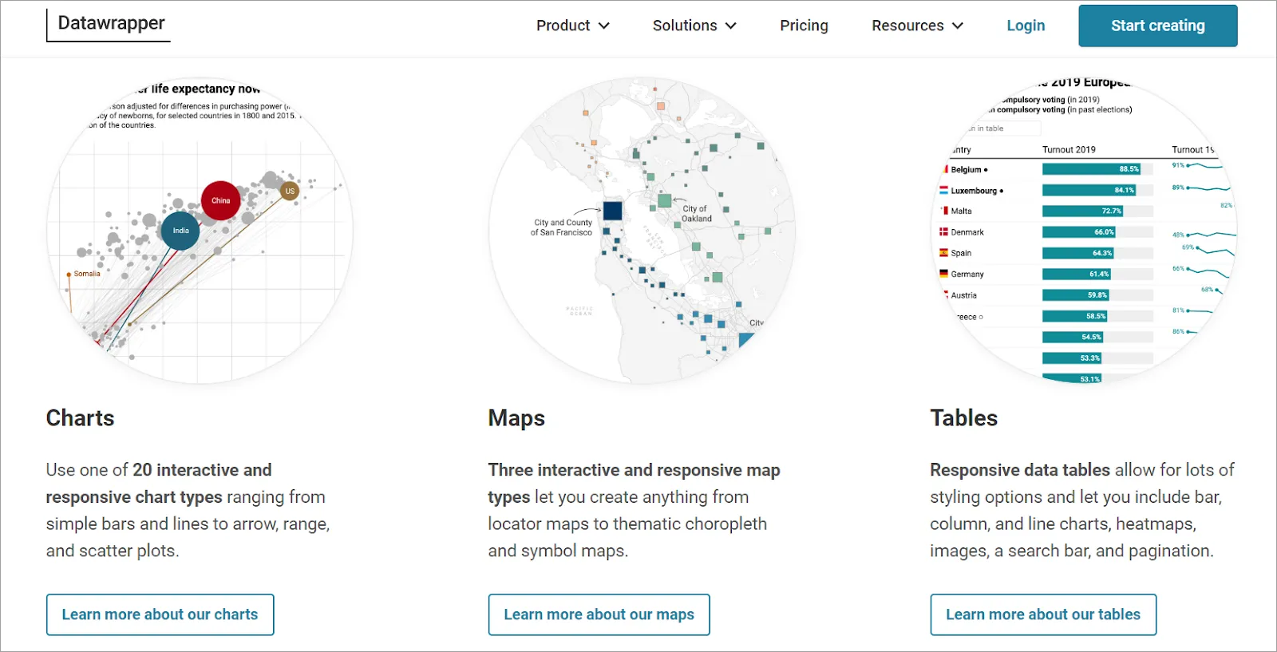Screen dimensions: 1277x652
Task: Click the China bubble in scatter chart
Action: [x=221, y=200]
